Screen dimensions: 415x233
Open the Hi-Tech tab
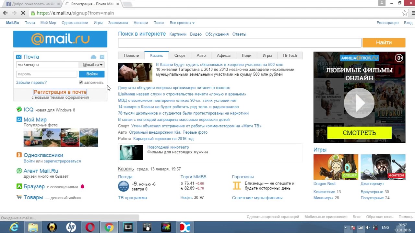tap(290, 55)
